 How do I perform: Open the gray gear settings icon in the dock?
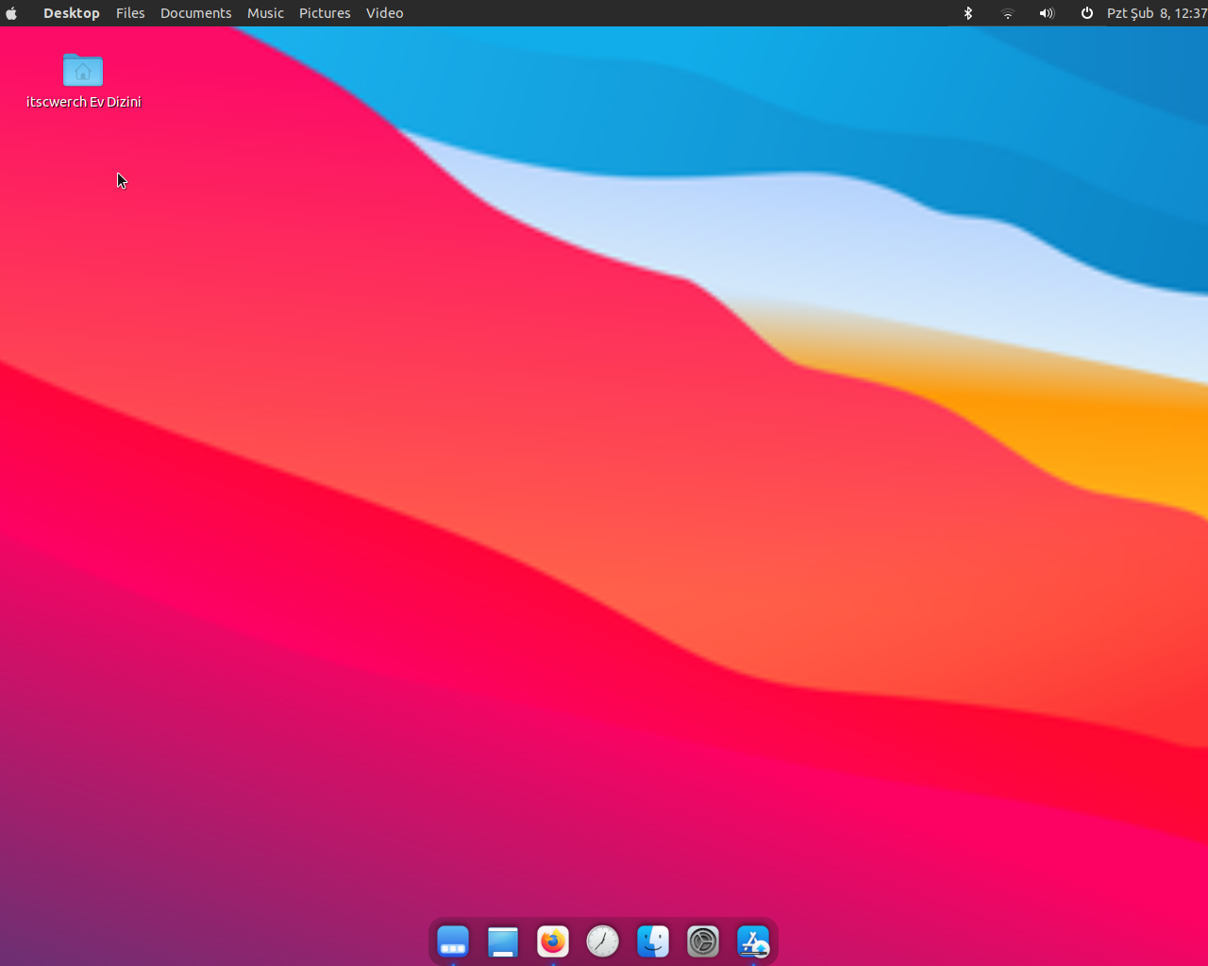click(703, 941)
